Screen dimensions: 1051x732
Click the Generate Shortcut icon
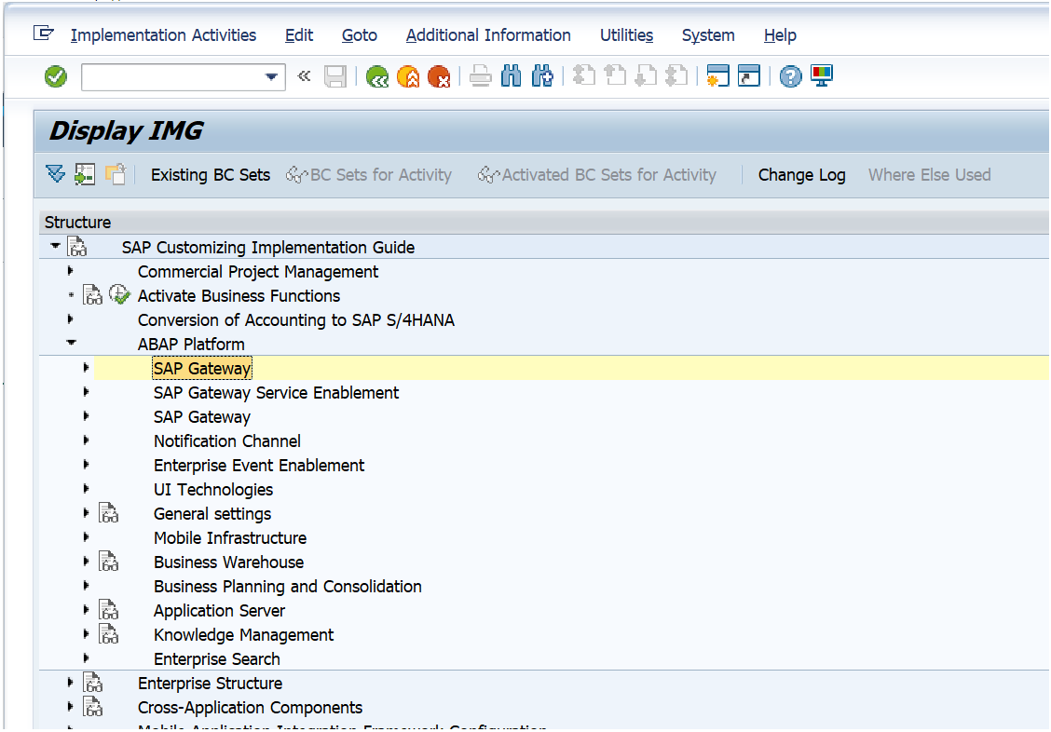pyautogui.click(x=749, y=75)
